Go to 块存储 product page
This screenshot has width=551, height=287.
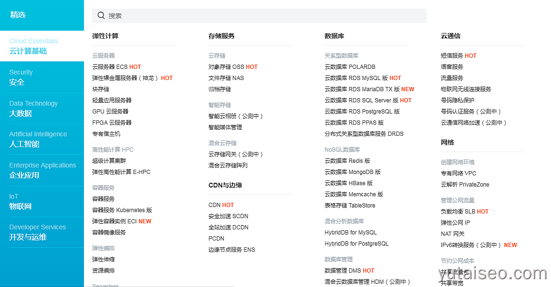101,89
